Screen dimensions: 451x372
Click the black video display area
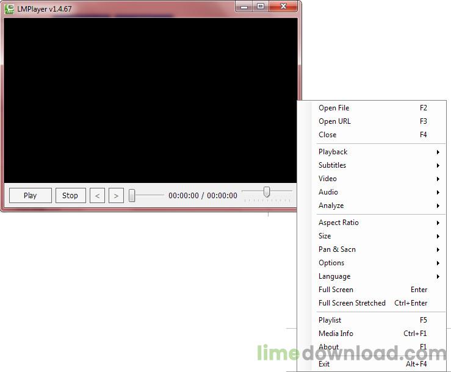(150, 101)
